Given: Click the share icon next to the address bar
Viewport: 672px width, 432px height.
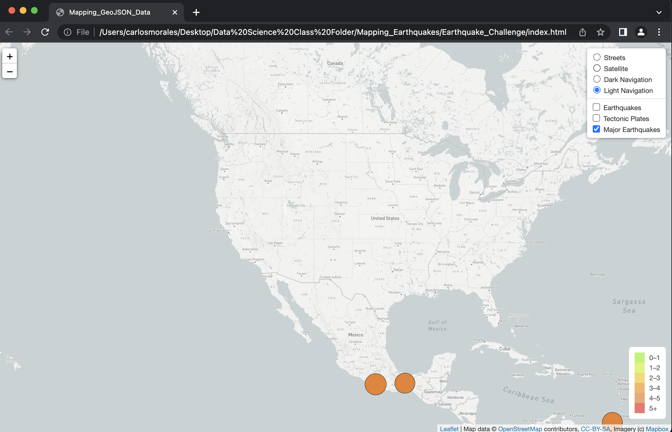Looking at the screenshot, I should click(582, 32).
